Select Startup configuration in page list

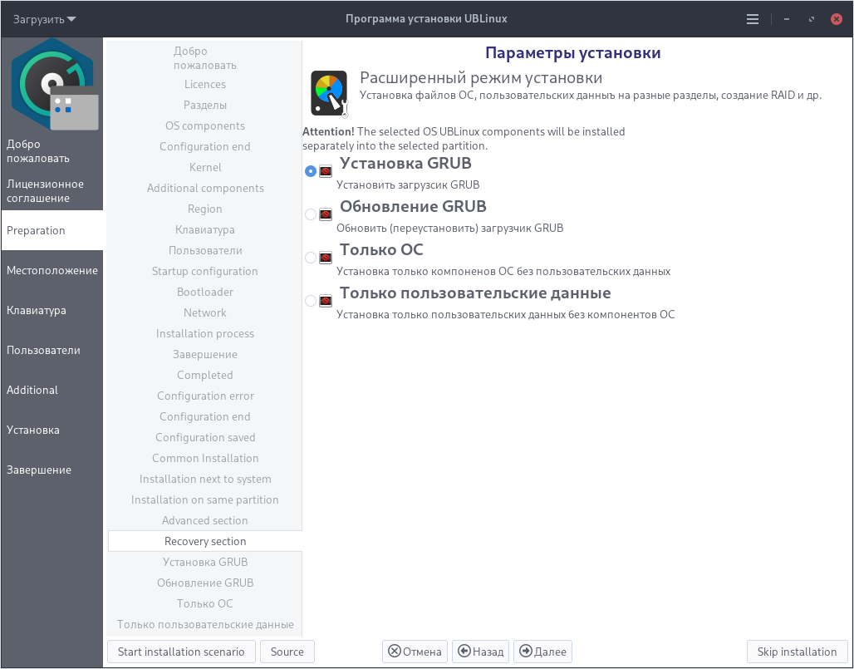point(205,271)
